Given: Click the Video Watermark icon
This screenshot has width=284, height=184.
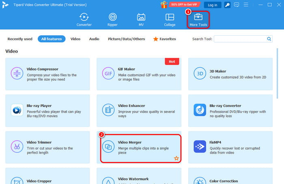Looking at the screenshot, I should (x=108, y=181).
